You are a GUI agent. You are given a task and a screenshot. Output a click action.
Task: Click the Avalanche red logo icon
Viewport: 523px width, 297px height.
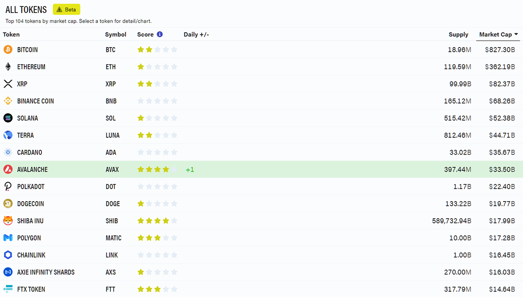pos(8,169)
